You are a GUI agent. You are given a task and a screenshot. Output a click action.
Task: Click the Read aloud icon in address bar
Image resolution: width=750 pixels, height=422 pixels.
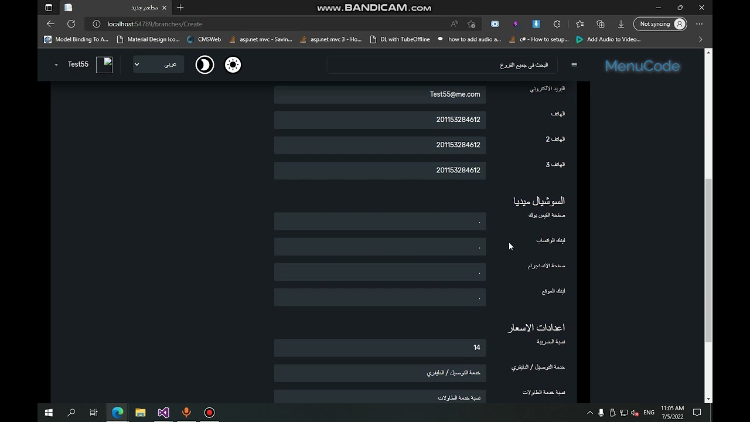(454, 24)
